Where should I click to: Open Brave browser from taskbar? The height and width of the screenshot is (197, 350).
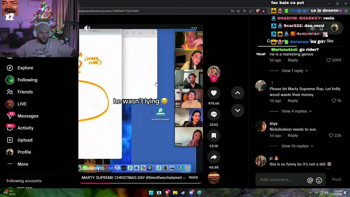pos(167,193)
